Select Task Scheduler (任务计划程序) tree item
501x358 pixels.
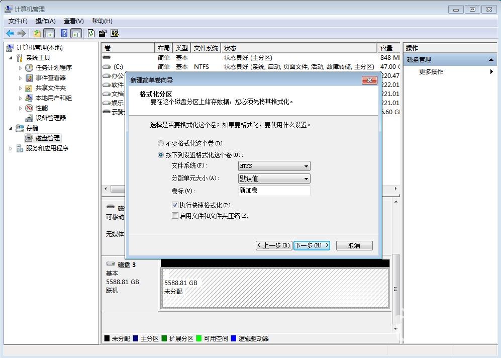pyautogui.click(x=54, y=68)
